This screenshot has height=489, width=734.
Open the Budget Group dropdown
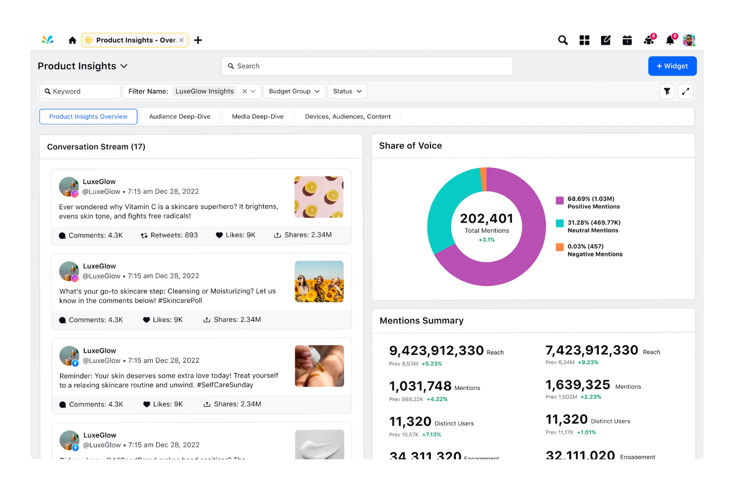click(x=294, y=91)
